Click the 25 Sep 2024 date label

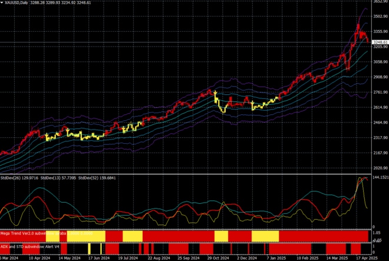pyautogui.click(x=188, y=258)
